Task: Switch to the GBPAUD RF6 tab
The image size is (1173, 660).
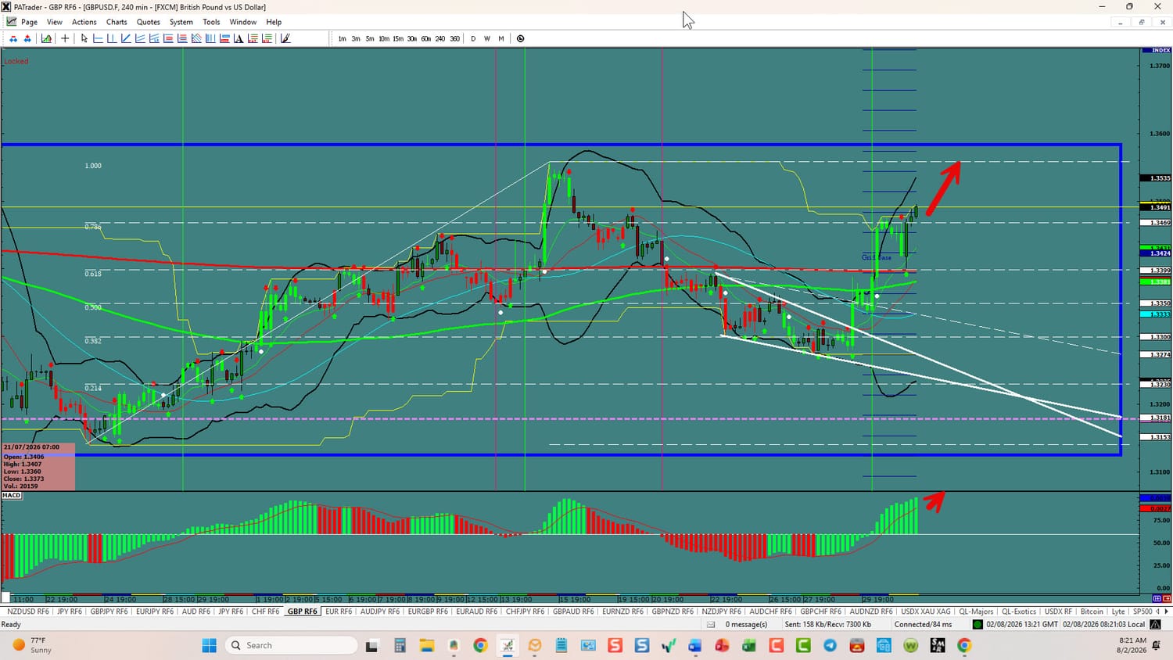Action: tap(573, 612)
